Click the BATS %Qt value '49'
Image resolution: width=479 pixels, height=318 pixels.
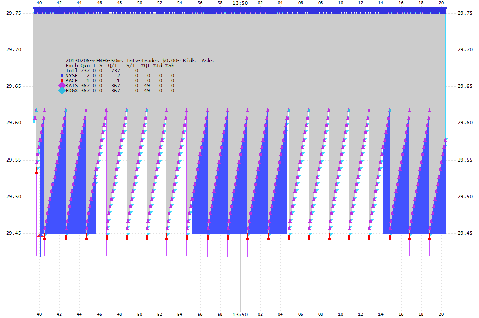point(147,86)
